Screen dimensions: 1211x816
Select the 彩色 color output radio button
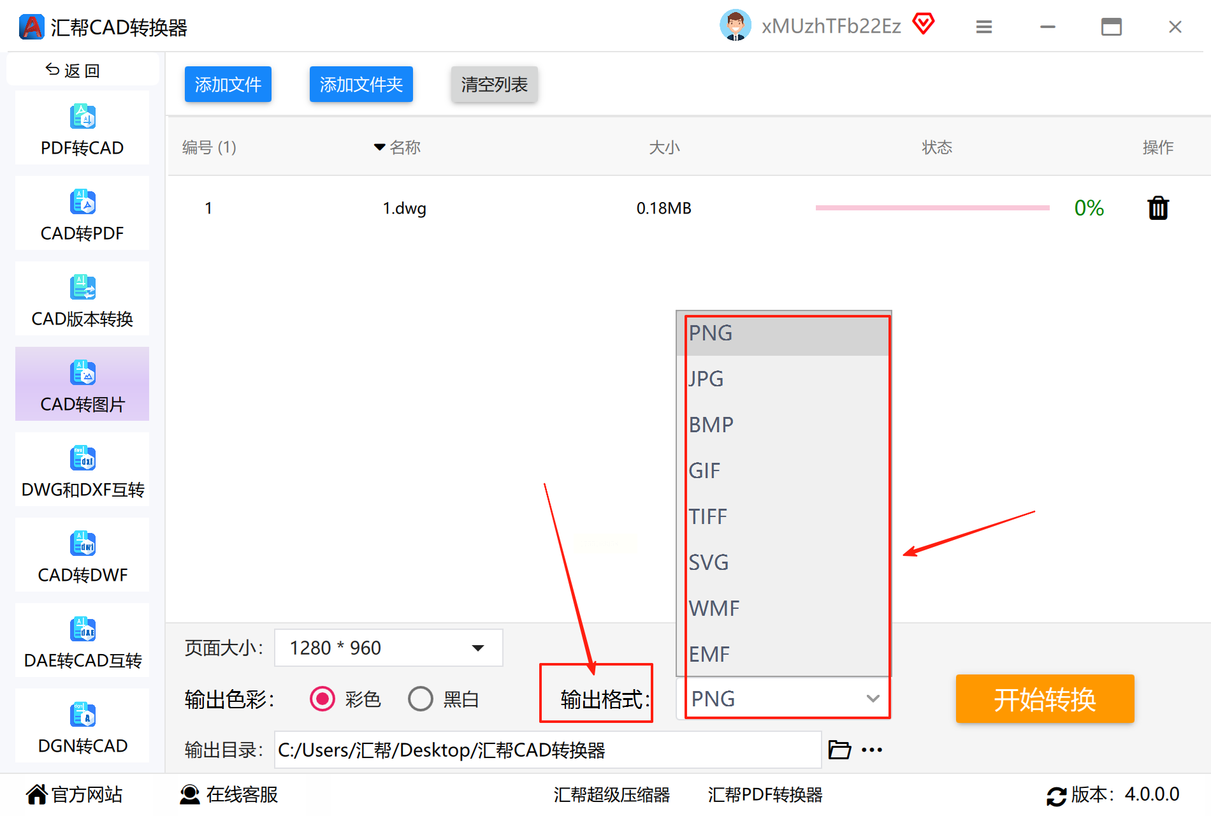click(x=323, y=699)
